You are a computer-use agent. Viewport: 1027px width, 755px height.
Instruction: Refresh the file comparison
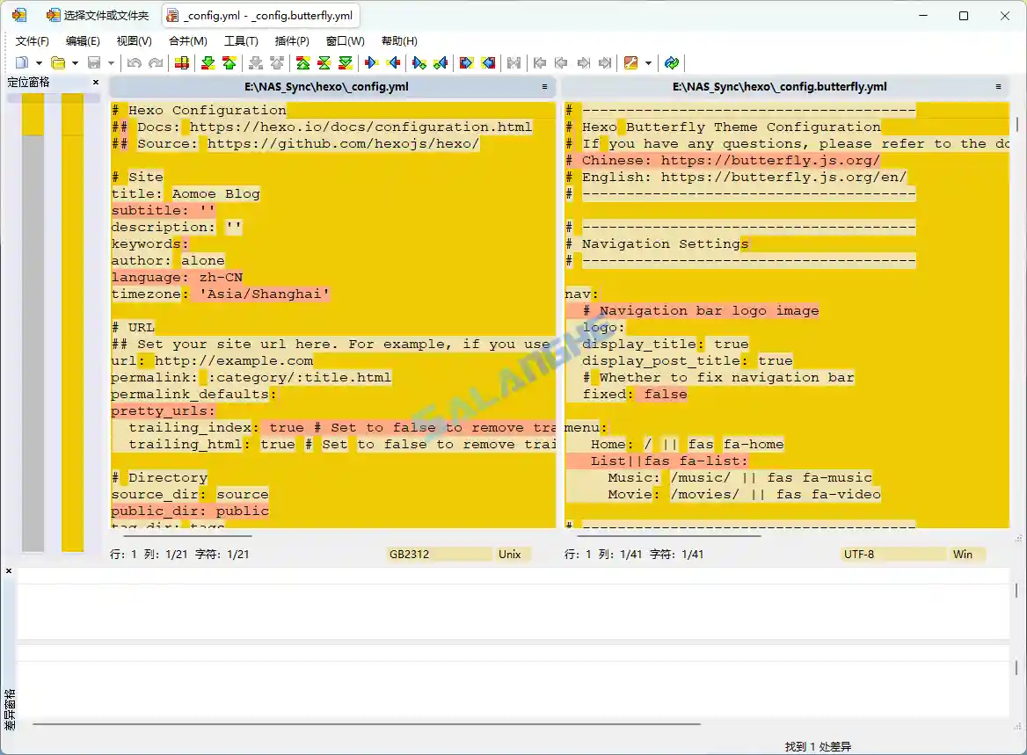click(x=671, y=62)
